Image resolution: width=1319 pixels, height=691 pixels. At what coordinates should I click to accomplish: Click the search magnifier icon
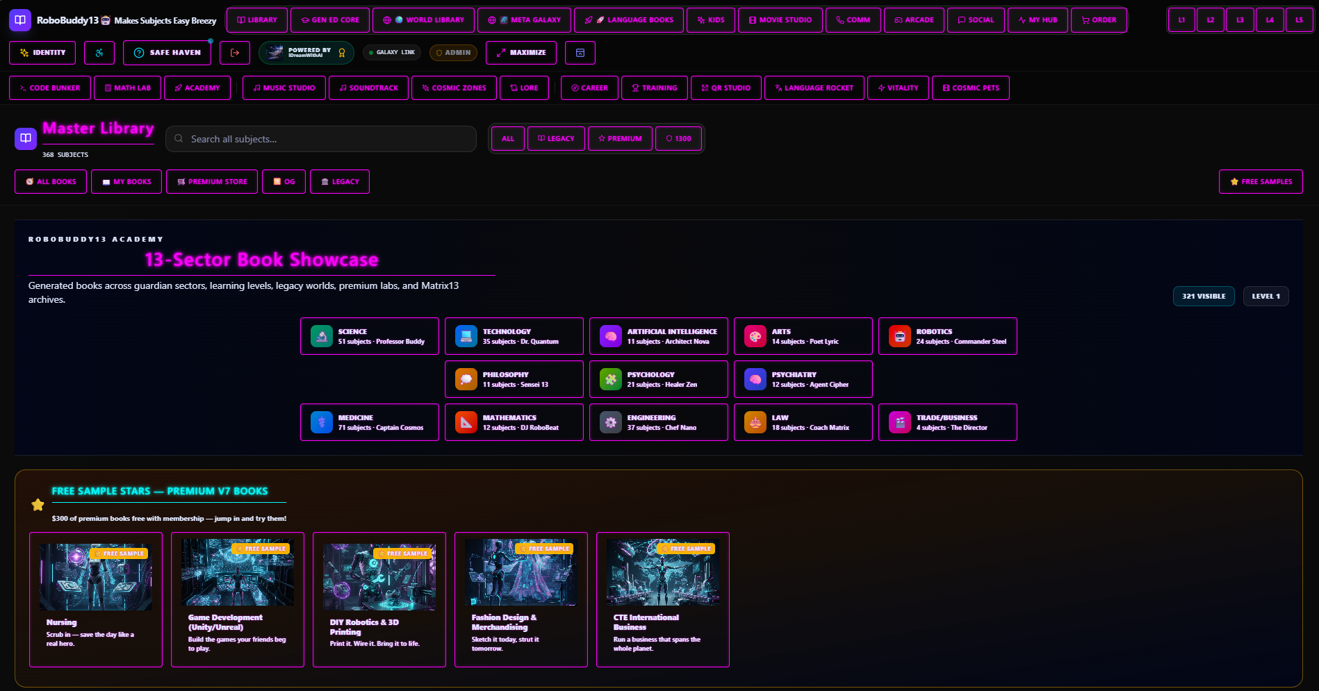(x=179, y=139)
